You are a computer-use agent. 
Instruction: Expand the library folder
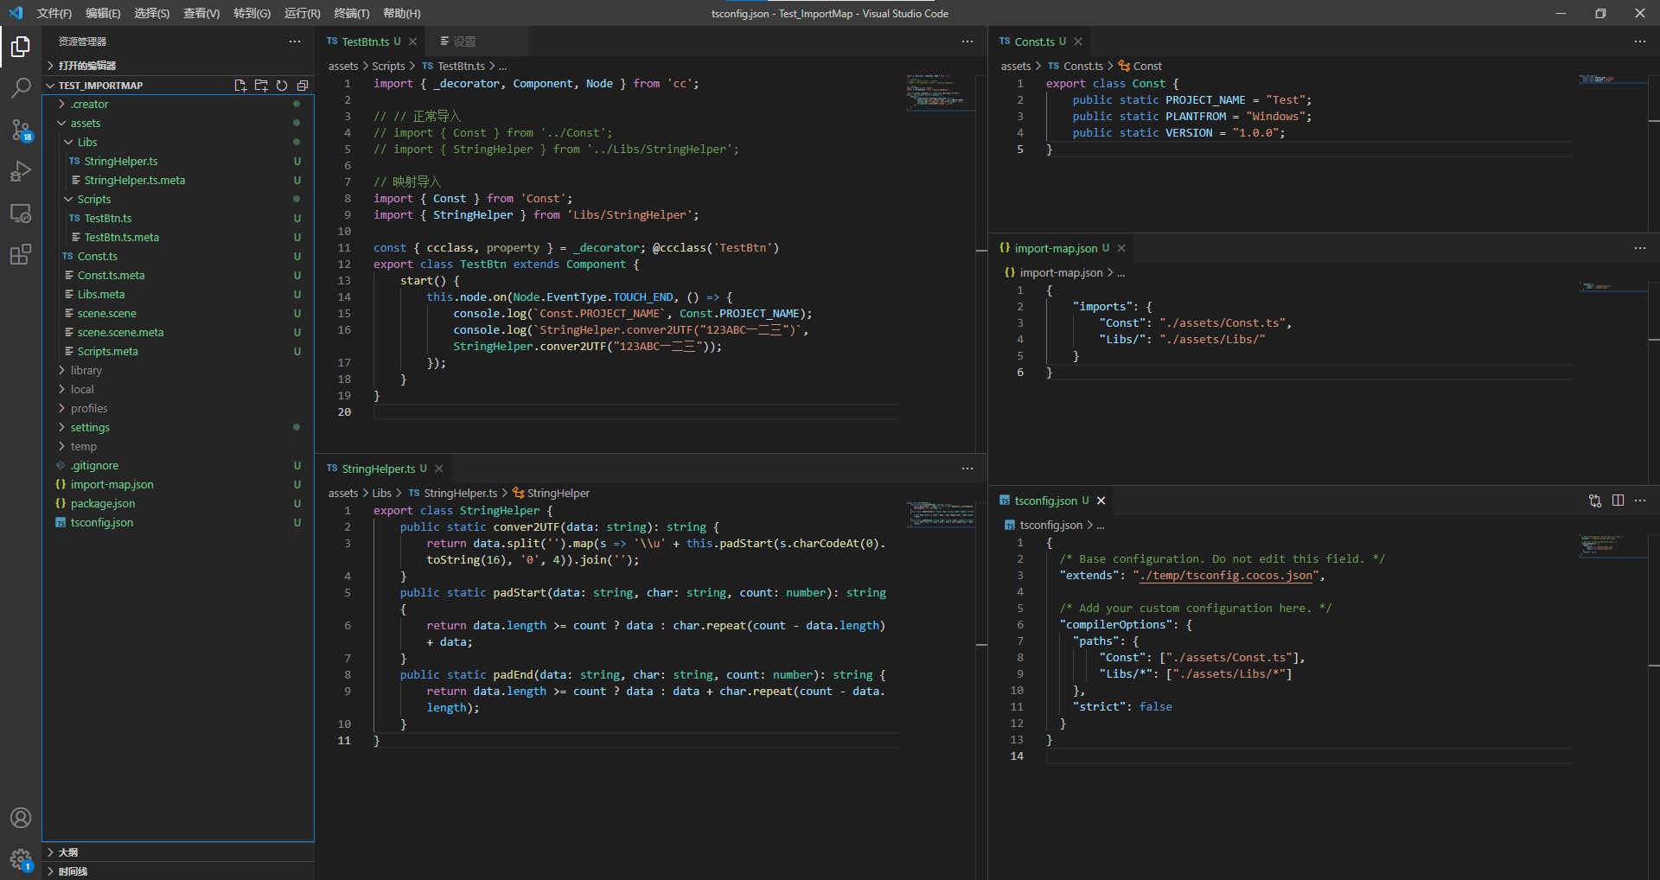point(86,370)
